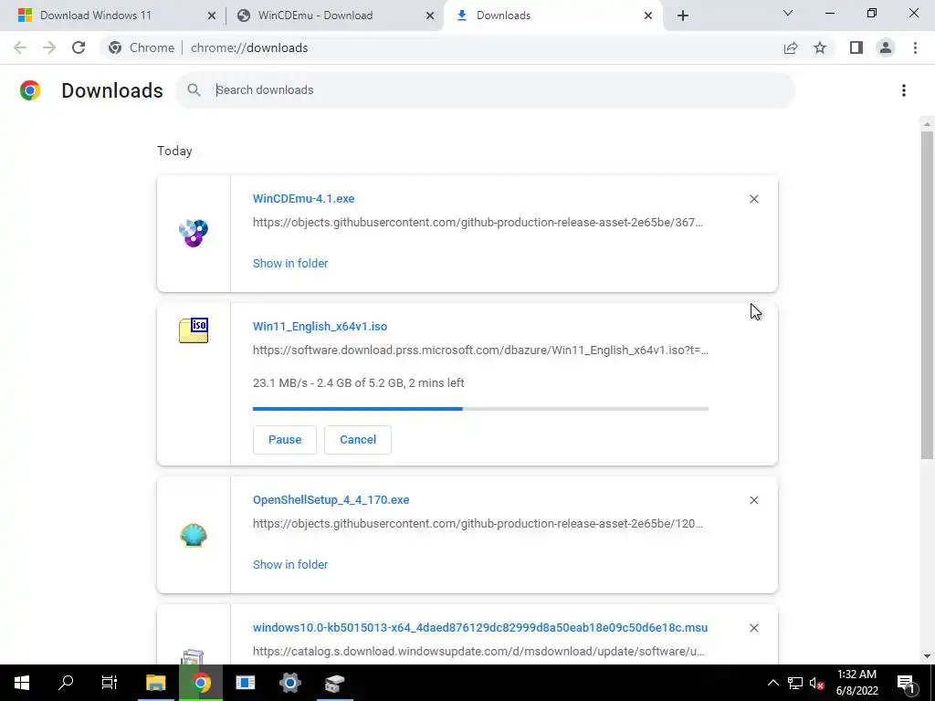935x701 pixels.
Task: Close the Downloads tab
Action: (648, 16)
